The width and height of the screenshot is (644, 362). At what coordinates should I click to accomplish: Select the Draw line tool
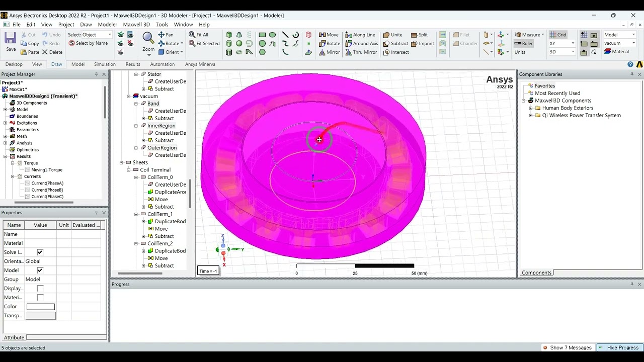285,35
